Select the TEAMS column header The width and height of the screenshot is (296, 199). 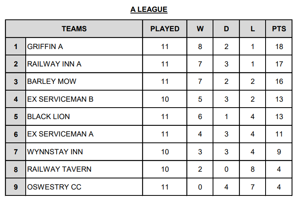pos(74,29)
